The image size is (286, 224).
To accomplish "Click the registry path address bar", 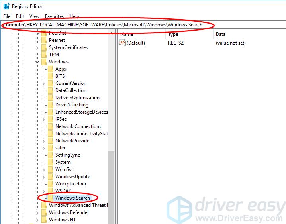I will (143, 25).
